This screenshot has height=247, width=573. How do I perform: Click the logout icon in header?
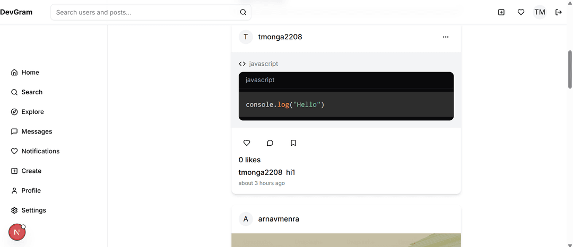pos(558,12)
